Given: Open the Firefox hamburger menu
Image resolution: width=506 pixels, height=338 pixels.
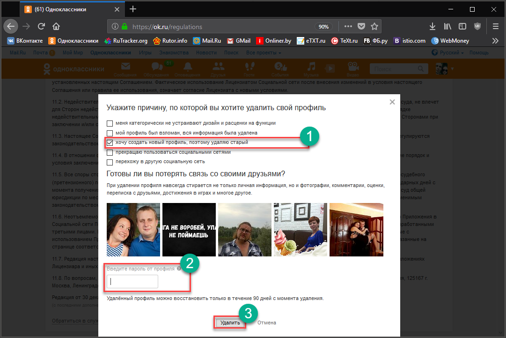Looking at the screenshot, I should 495,26.
